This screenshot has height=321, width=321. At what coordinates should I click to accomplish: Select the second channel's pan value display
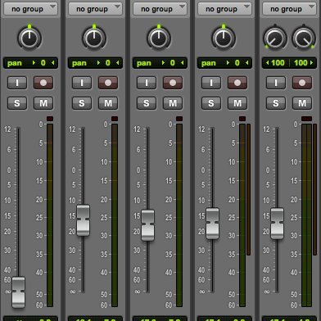coord(95,63)
